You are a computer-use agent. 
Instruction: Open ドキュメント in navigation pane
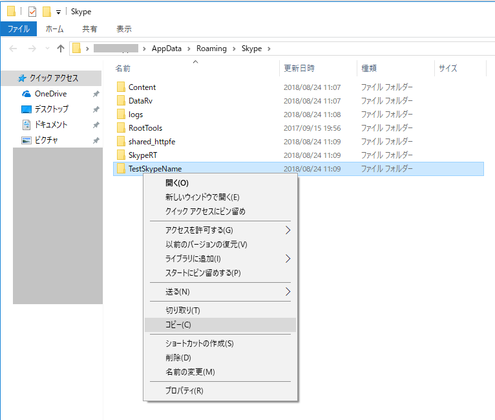coord(51,124)
